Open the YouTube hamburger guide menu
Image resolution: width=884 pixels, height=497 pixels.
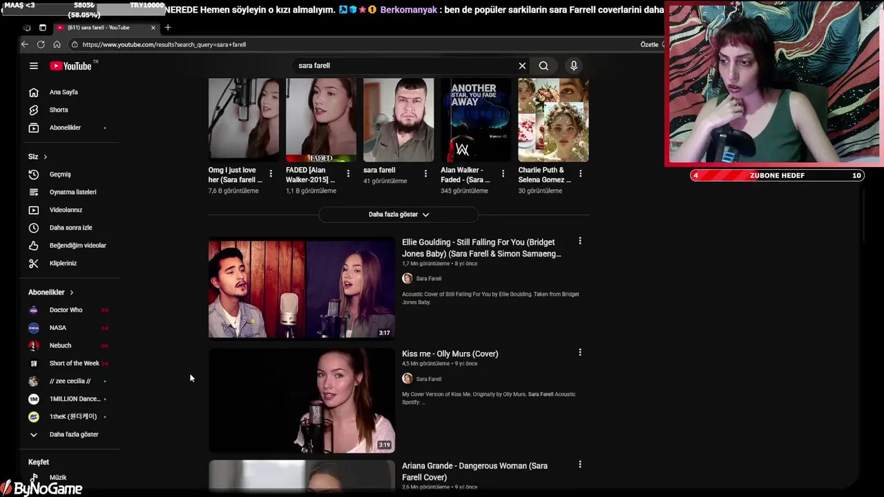tap(33, 66)
